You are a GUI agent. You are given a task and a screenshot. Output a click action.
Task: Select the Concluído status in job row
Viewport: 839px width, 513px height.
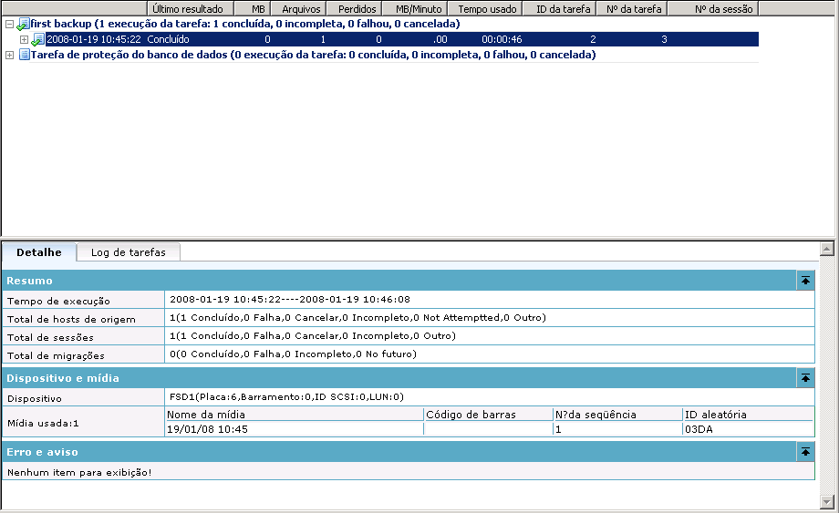(168, 39)
